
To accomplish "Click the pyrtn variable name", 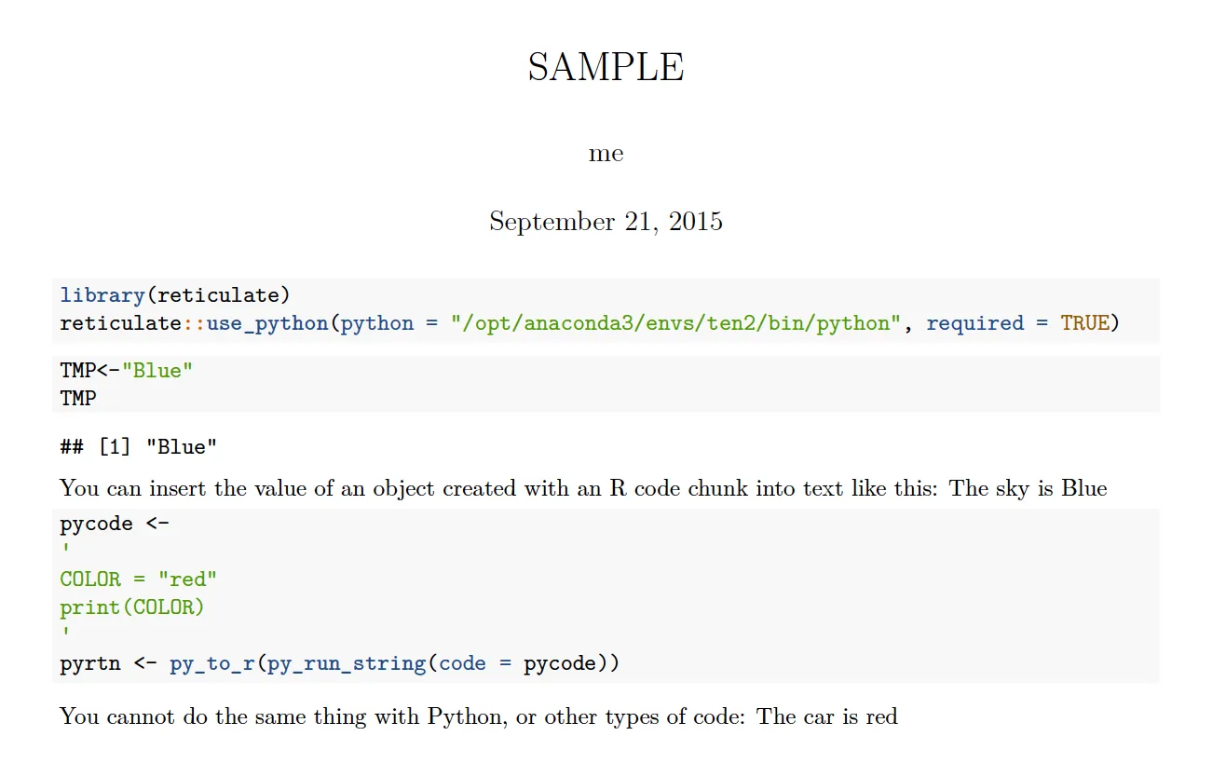I will coord(90,663).
